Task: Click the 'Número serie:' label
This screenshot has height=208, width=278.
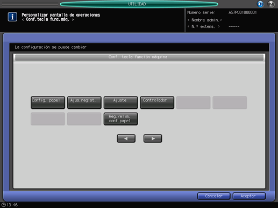Action: click(x=201, y=12)
